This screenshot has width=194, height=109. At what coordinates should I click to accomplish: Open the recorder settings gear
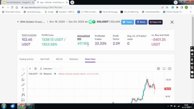click(192, 76)
